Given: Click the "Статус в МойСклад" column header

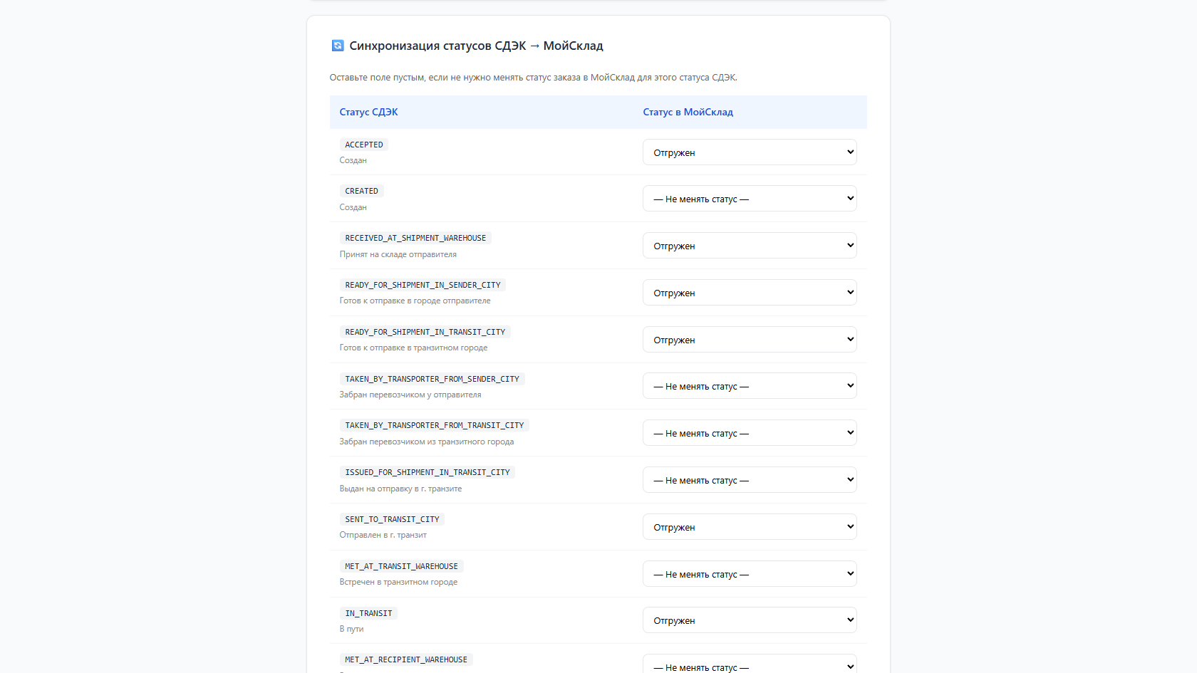Looking at the screenshot, I should [688, 112].
